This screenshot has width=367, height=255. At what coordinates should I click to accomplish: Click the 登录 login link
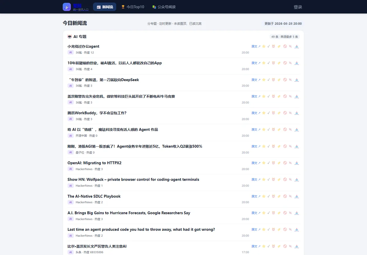point(298,7)
